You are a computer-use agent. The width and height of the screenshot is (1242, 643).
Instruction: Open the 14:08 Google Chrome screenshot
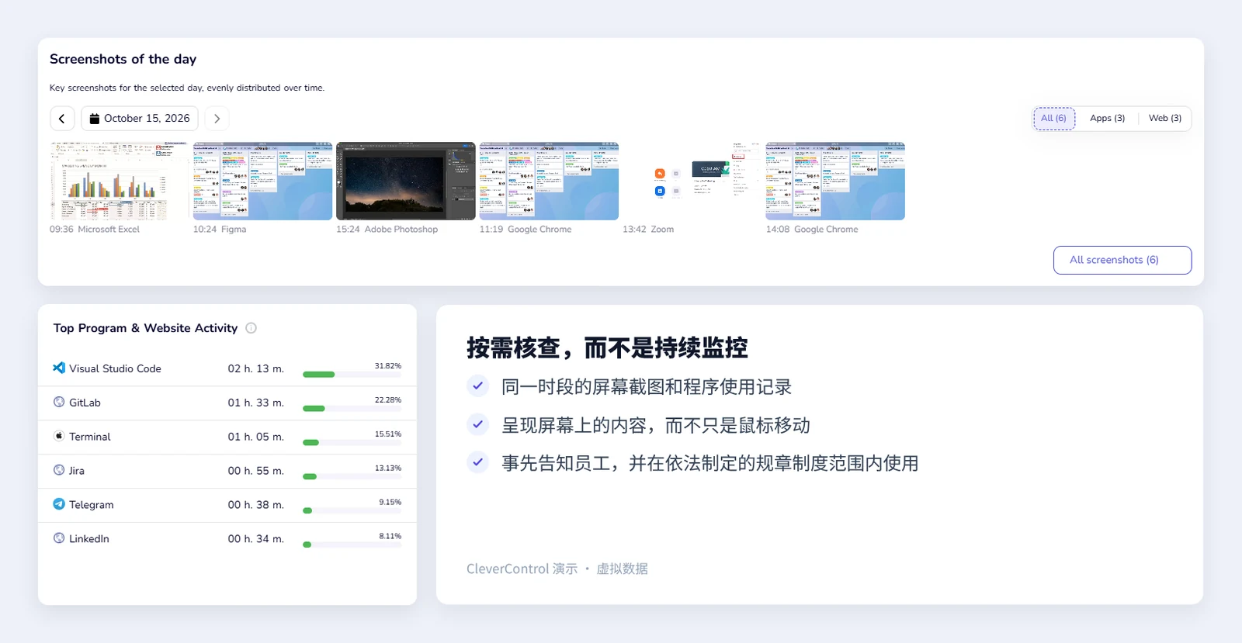835,181
